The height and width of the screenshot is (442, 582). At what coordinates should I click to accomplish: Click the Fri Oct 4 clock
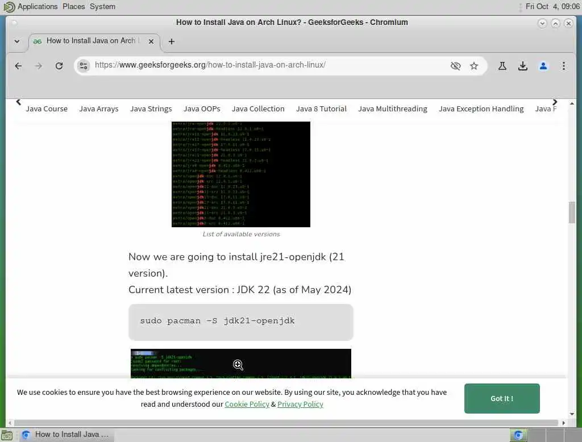point(552,7)
